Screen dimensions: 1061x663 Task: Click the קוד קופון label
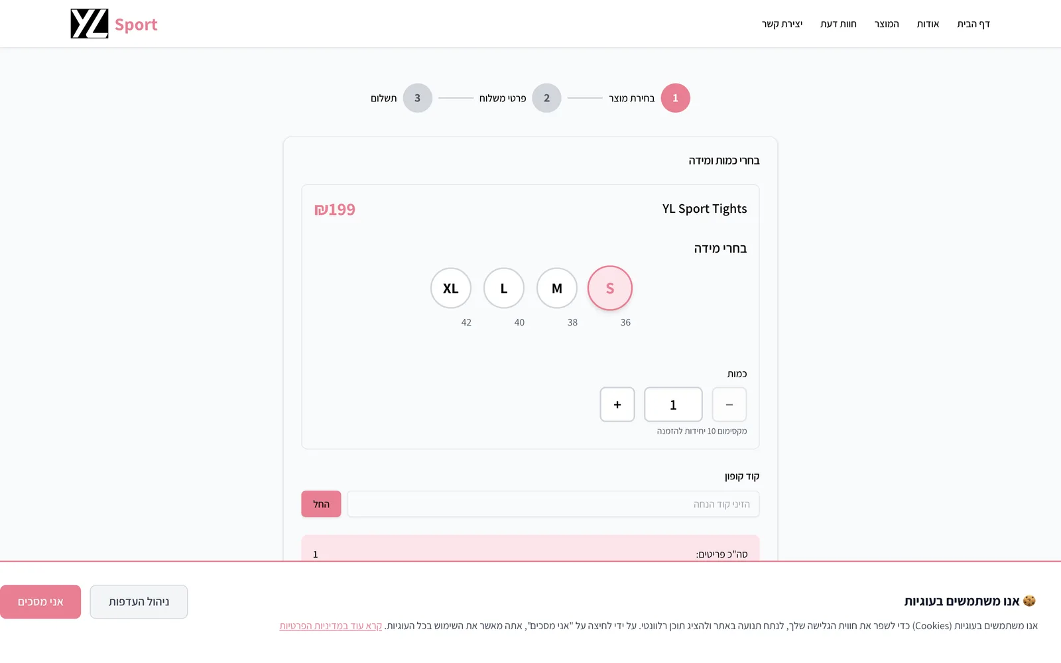742,477
